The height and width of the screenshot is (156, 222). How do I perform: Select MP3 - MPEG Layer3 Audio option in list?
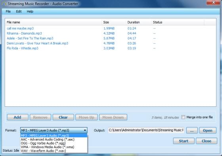pos(54,135)
